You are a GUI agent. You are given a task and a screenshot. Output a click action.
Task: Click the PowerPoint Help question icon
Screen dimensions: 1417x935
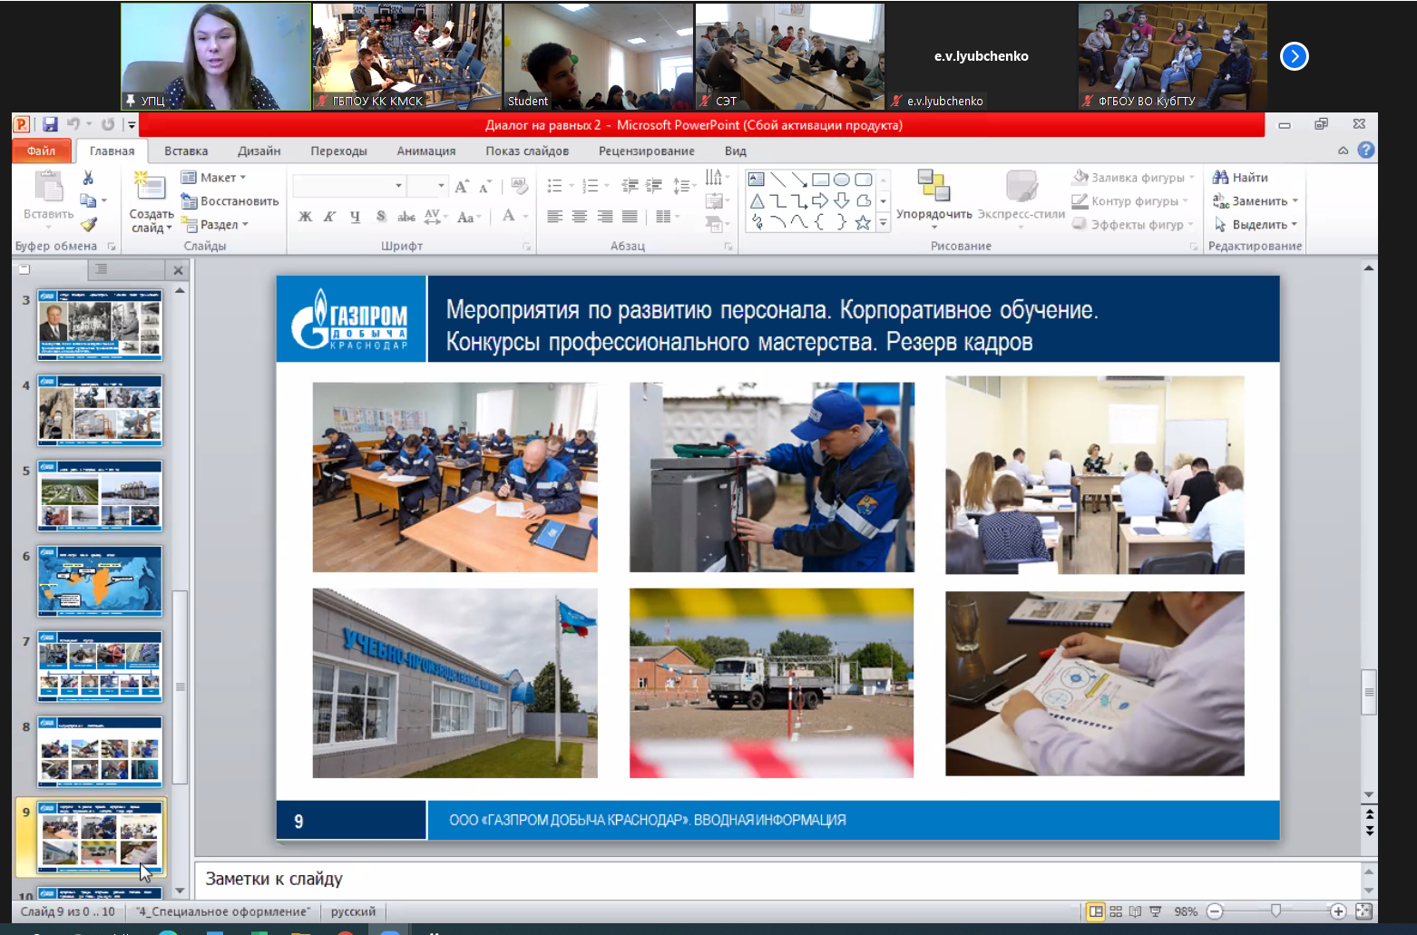pos(1366,150)
